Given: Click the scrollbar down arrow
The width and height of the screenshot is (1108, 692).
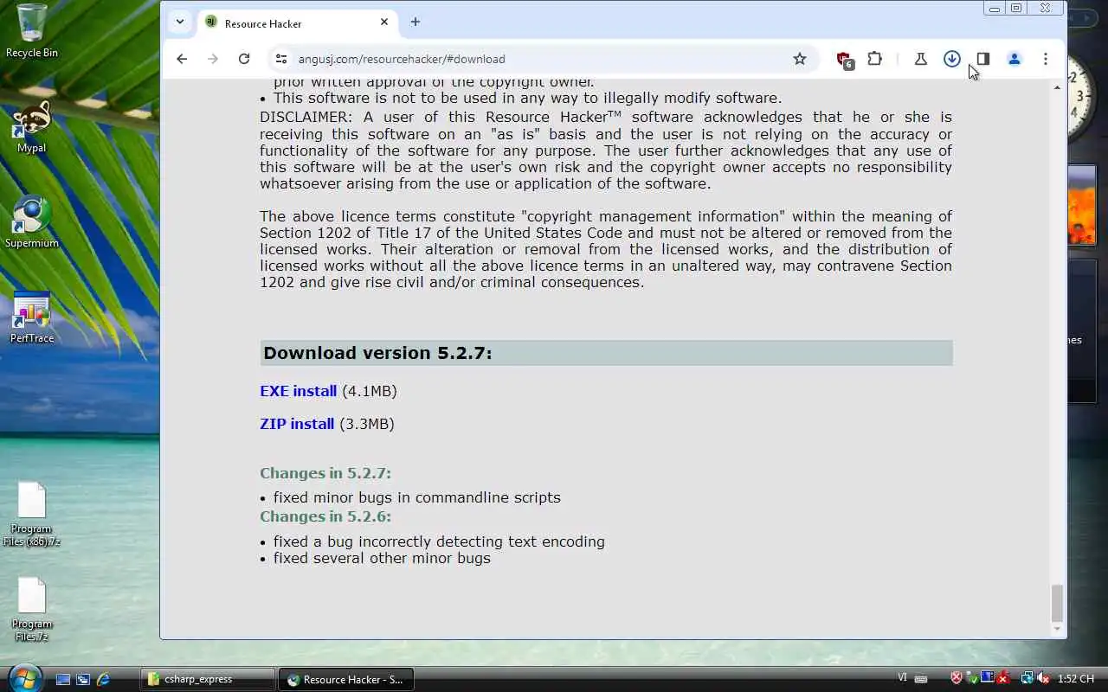Looking at the screenshot, I should (1057, 630).
